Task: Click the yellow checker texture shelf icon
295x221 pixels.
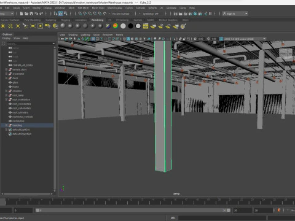Action: pyautogui.click(x=146, y=26)
